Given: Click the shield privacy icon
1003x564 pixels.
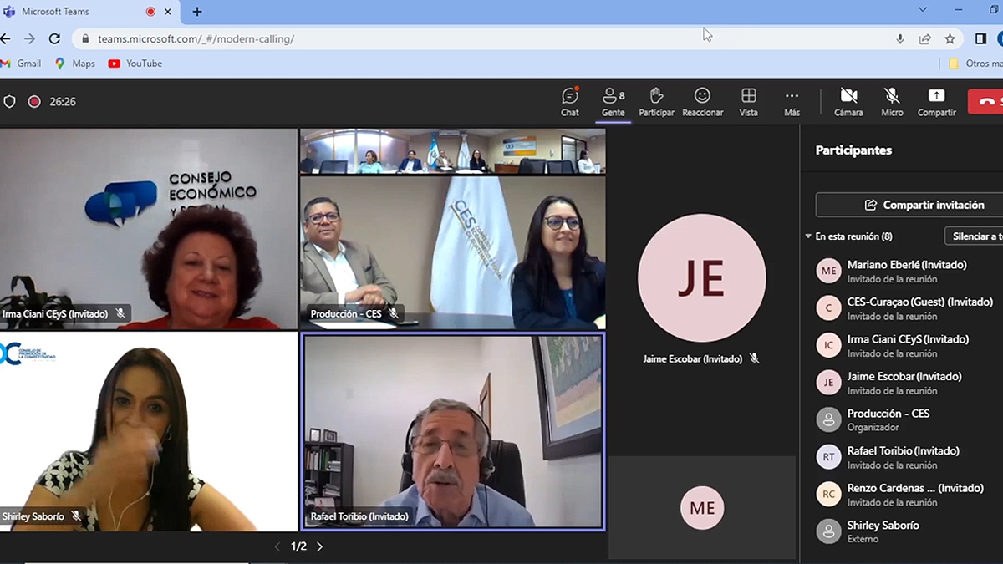Looking at the screenshot, I should 10,102.
